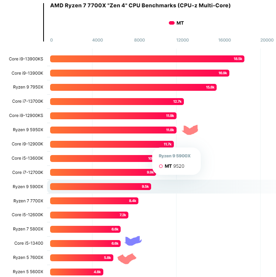Select the Core i5-12600K bar
The height and width of the screenshot is (277, 276).
(89, 215)
